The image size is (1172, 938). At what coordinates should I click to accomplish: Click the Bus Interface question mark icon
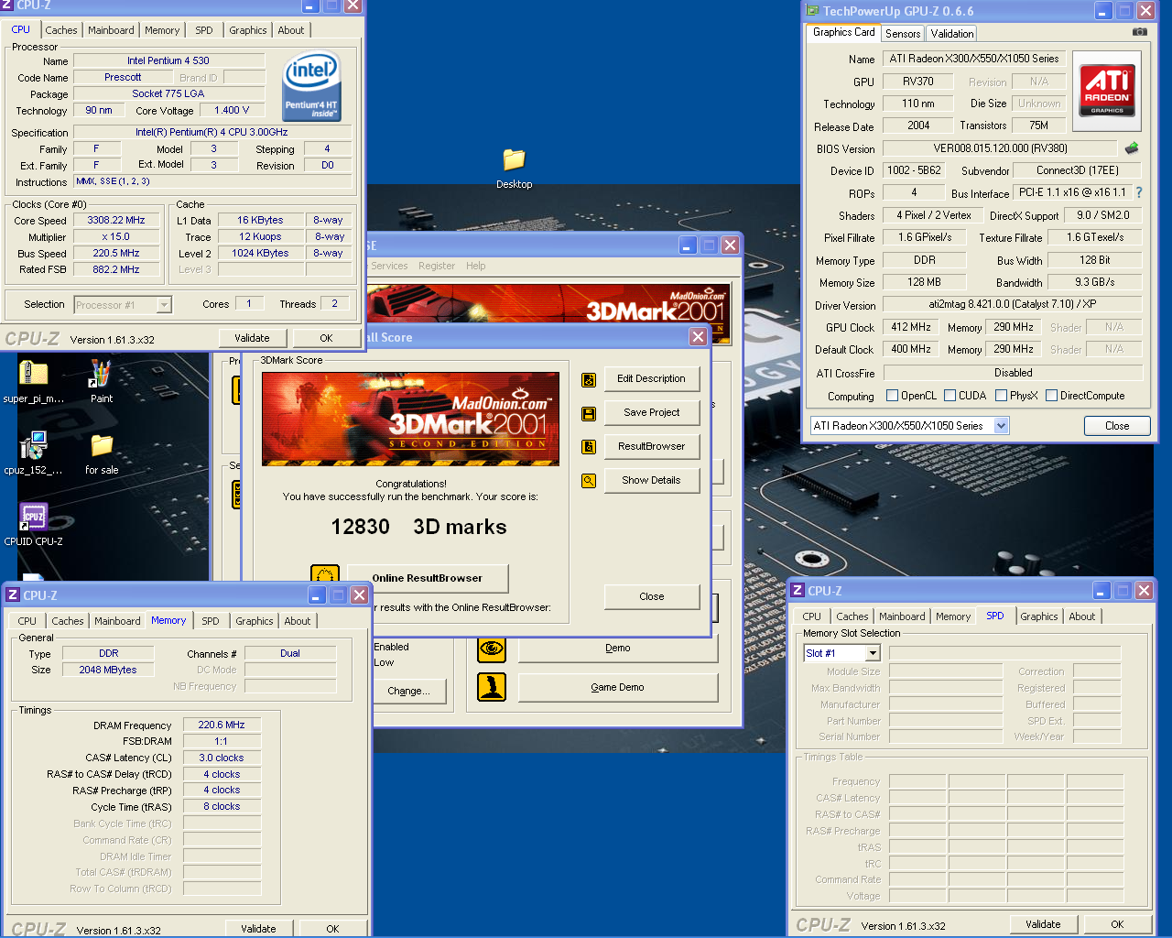1139,193
